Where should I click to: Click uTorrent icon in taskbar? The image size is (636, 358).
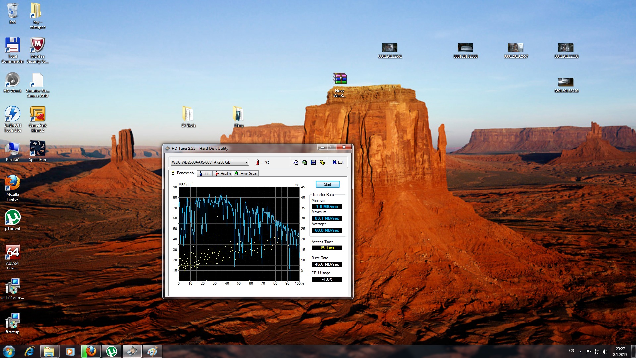coord(112,351)
